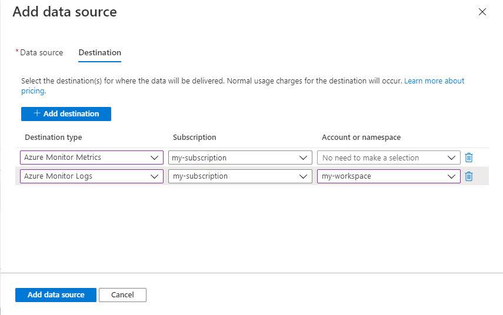Click the Account or namespace column header
The height and width of the screenshot is (315, 503).
tap(361, 137)
